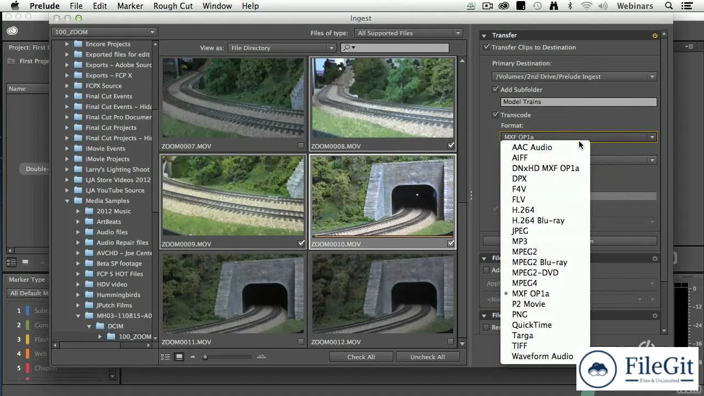Click the Webinars user menu
Image resolution: width=704 pixels, height=396 pixels.
point(634,6)
